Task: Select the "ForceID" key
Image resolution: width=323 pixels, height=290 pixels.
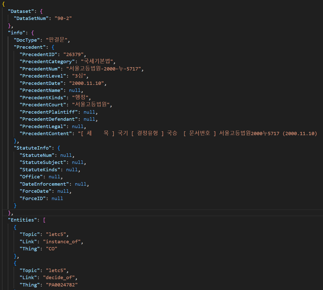Action: point(33,199)
